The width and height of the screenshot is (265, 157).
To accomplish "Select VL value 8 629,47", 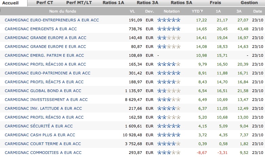I will click(x=134, y=100).
